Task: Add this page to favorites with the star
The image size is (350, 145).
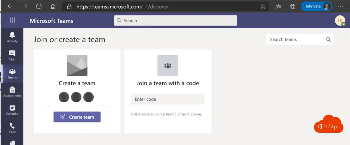Action: click(x=263, y=7)
